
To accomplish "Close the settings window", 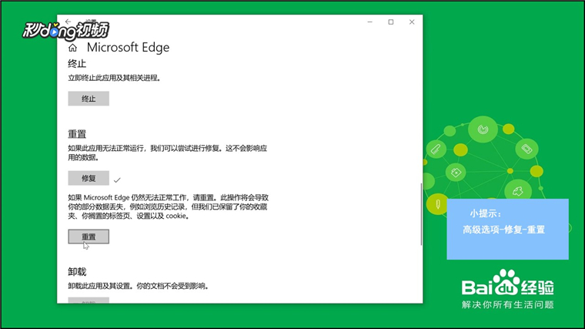I will [x=412, y=22].
